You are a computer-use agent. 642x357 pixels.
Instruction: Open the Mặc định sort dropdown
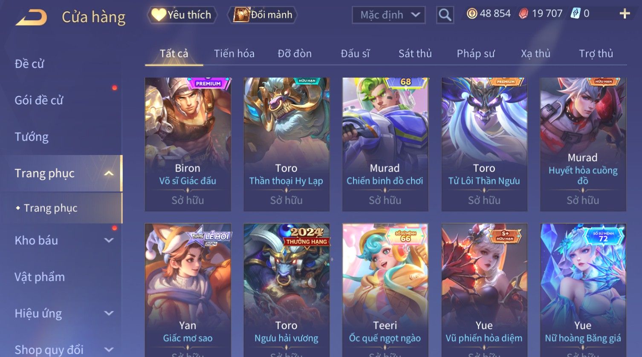(389, 15)
